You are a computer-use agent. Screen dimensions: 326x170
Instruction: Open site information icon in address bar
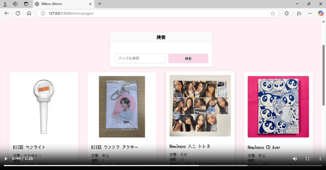tap(43, 13)
